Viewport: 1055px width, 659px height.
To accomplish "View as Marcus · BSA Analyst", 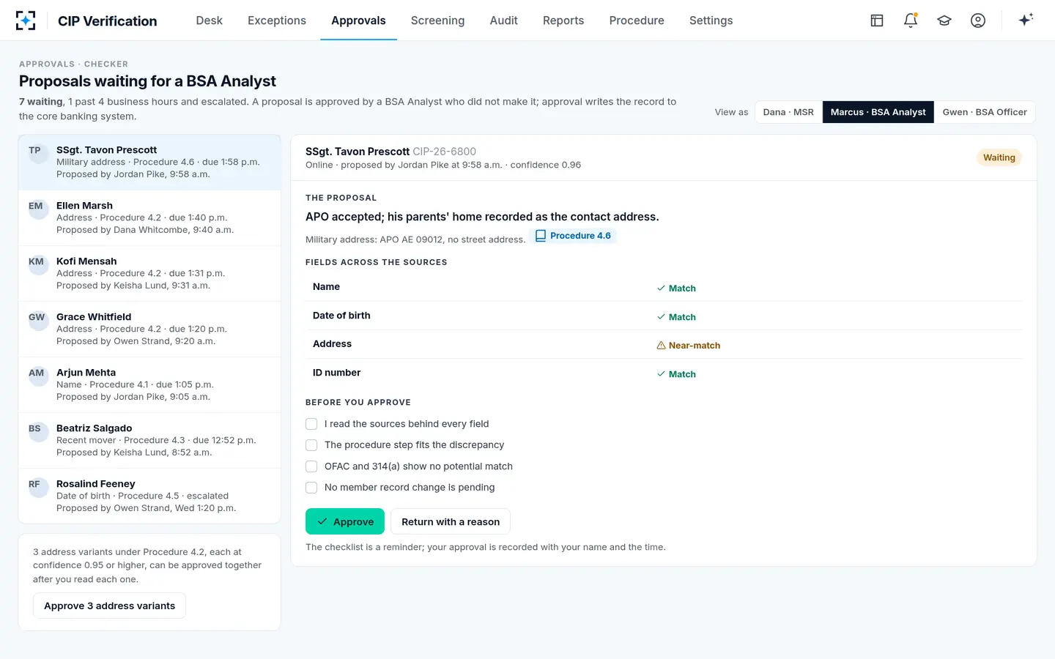I will (878, 112).
